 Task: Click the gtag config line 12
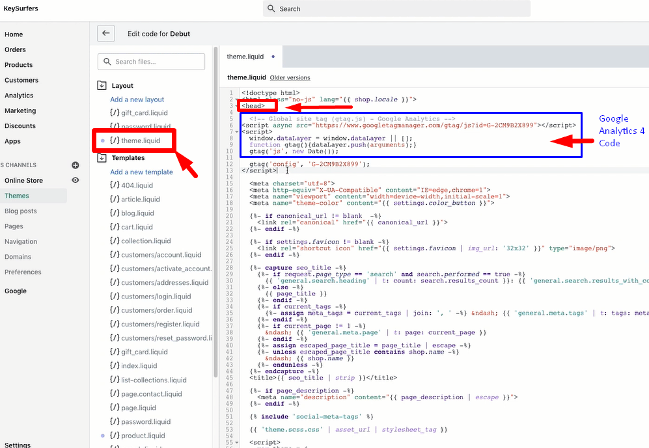(309, 164)
